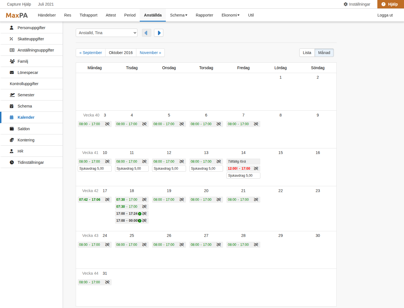The height and width of the screenshot is (308, 404).
Task: Click the orange Hjälp button
Action: pos(391,4)
